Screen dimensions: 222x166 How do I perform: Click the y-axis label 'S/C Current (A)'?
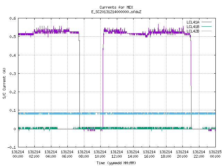pos(5,83)
